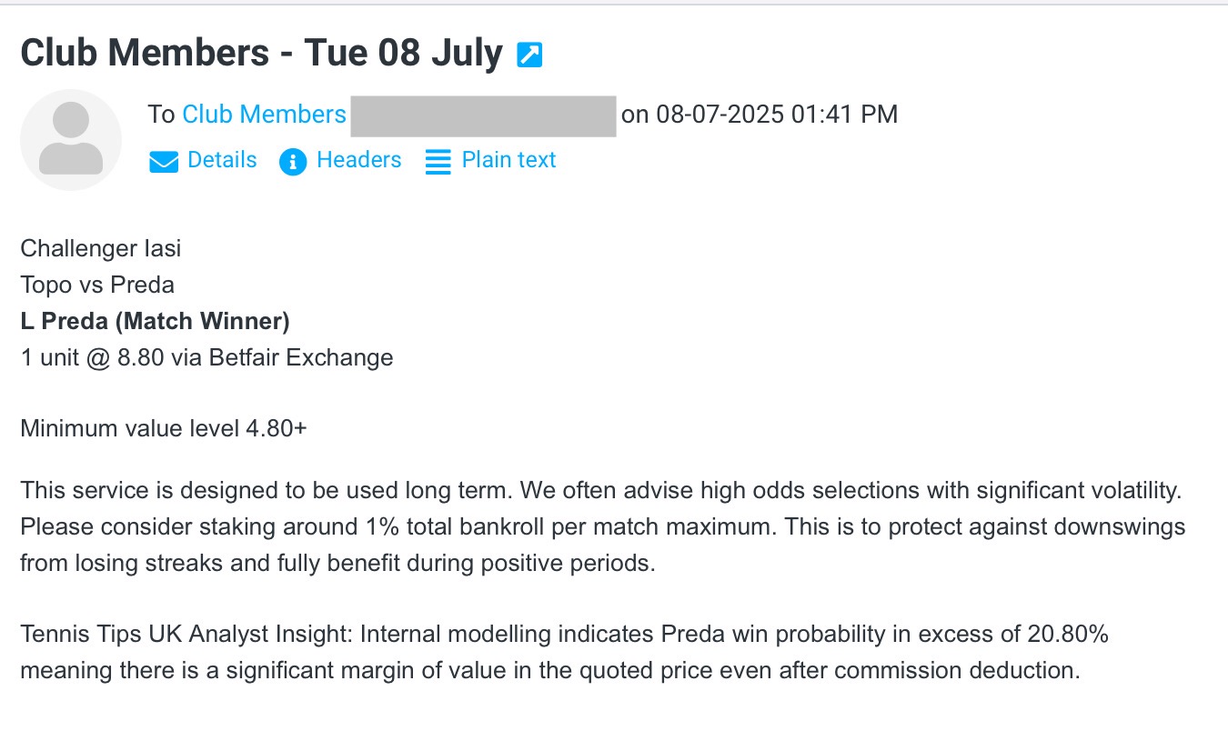This screenshot has height=731, width=1228.
Task: Show message Details
Action: [x=222, y=160]
